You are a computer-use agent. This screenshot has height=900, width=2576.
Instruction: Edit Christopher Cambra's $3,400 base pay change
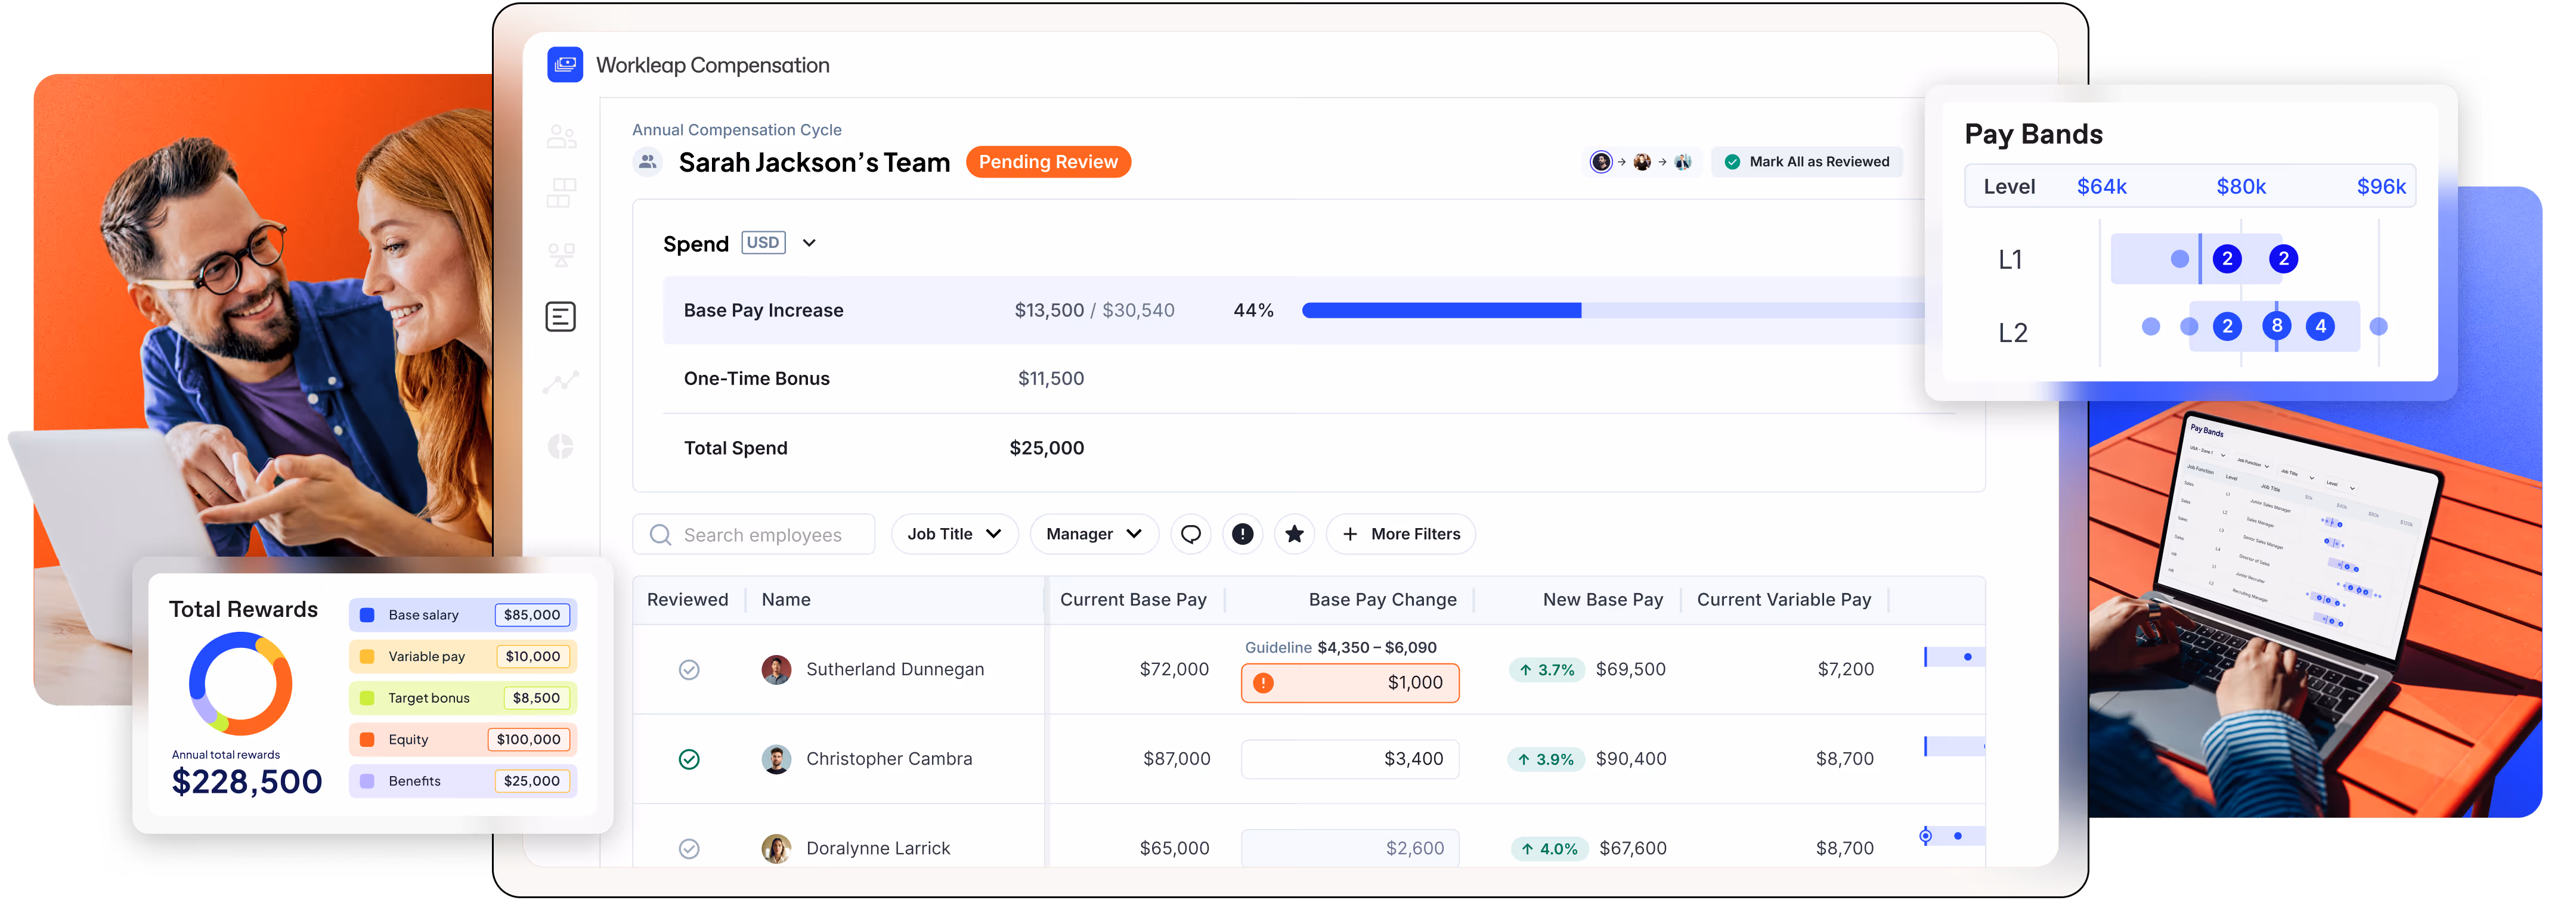click(1350, 759)
